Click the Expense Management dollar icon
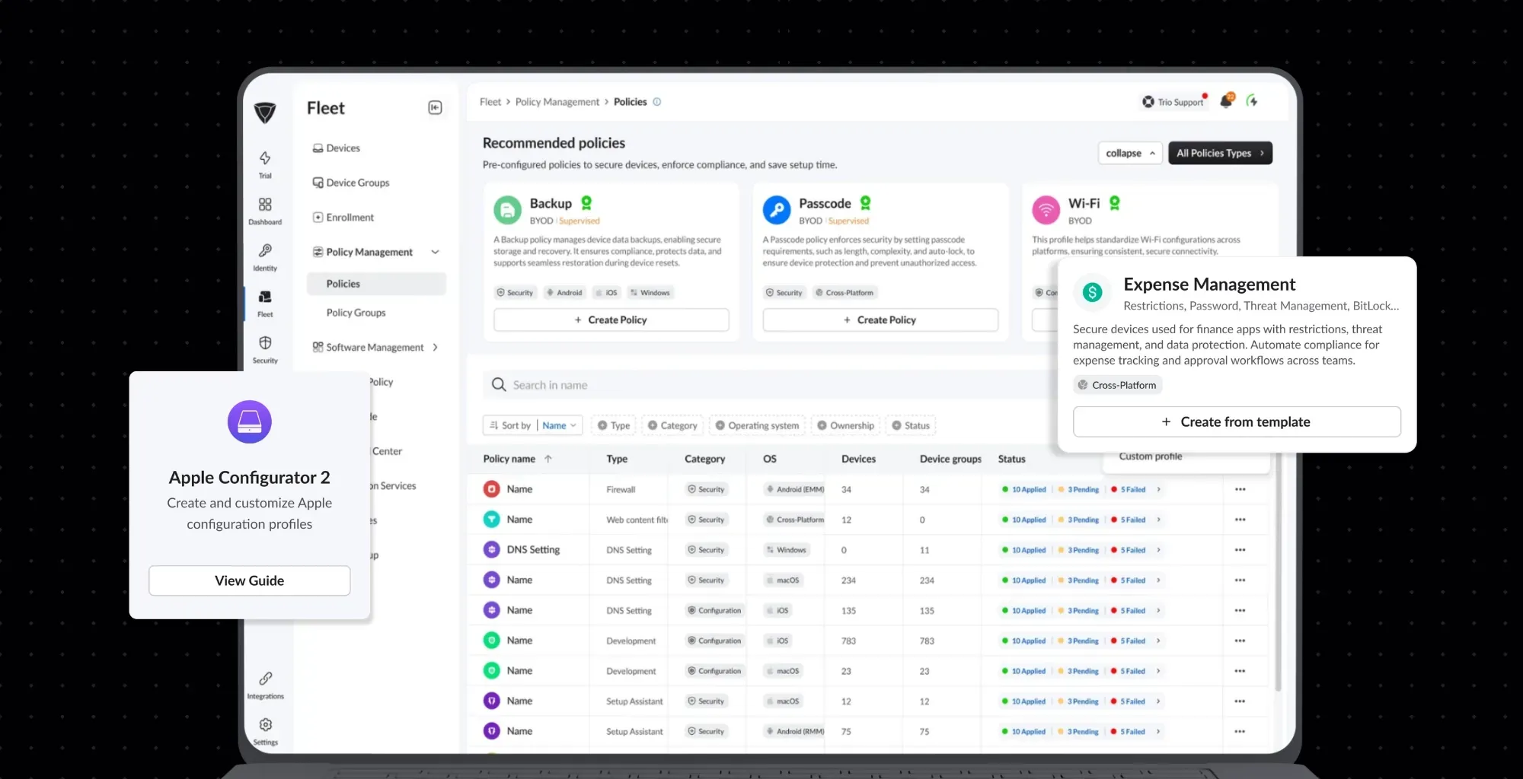This screenshot has height=779, width=1523. tap(1092, 292)
